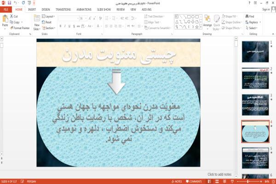Align text left

click(107, 26)
